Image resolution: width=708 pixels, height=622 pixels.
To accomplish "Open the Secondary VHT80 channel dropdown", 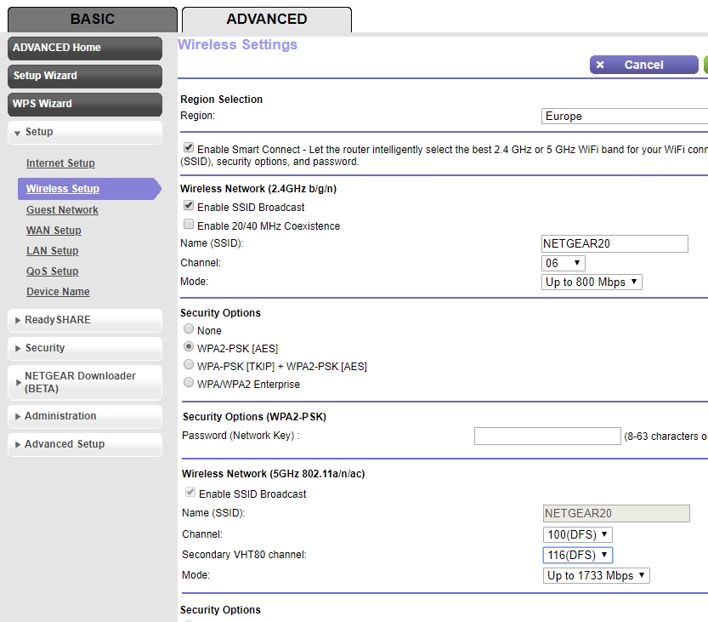I will pyautogui.click(x=577, y=555).
